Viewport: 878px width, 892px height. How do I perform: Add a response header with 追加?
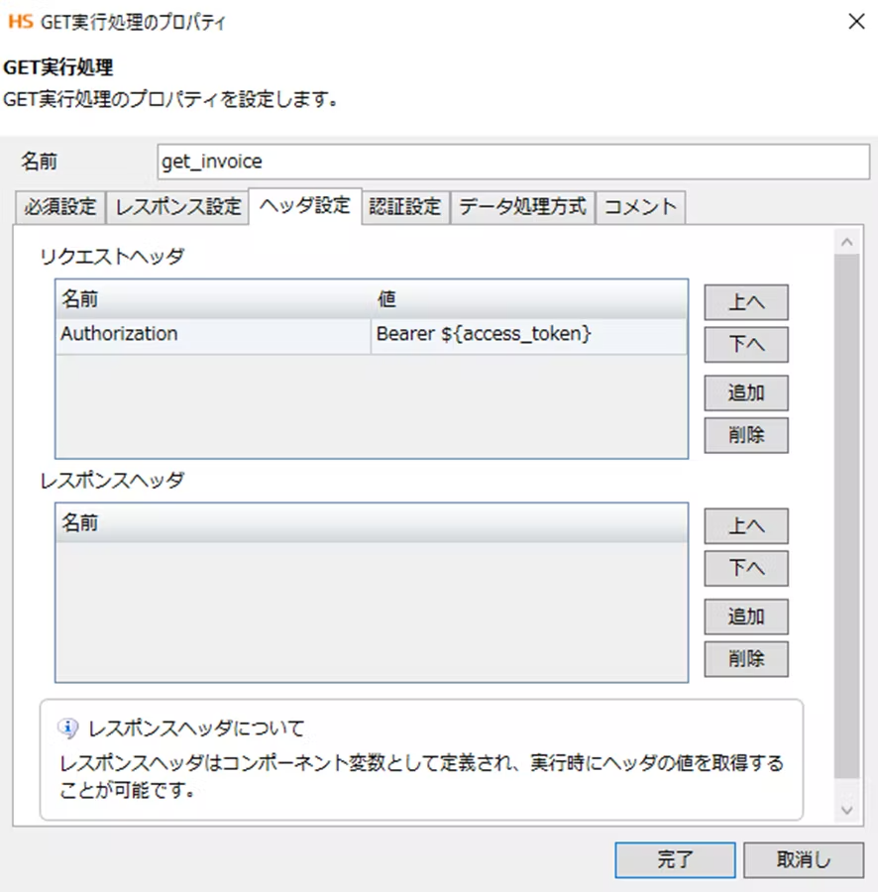point(745,616)
